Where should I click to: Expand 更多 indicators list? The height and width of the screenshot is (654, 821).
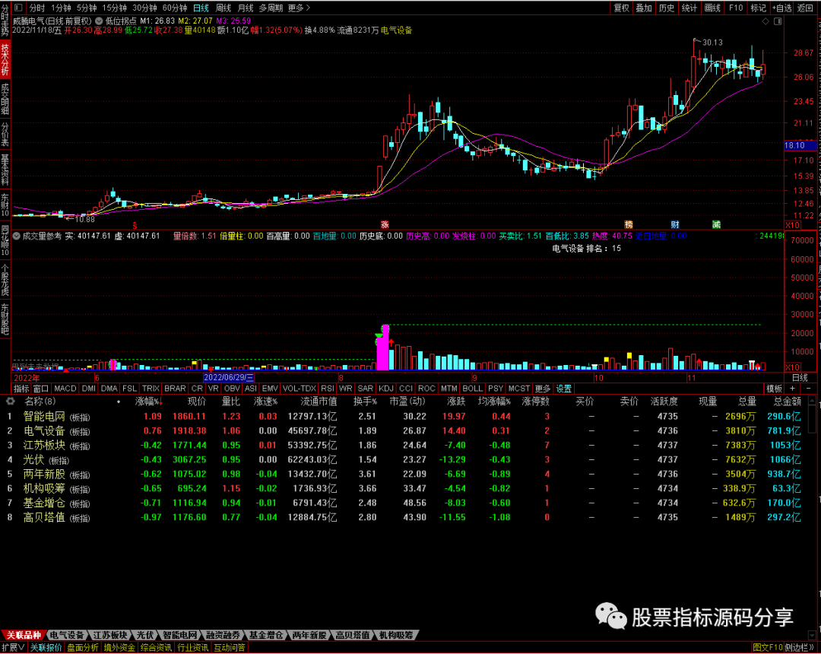pyautogui.click(x=543, y=389)
